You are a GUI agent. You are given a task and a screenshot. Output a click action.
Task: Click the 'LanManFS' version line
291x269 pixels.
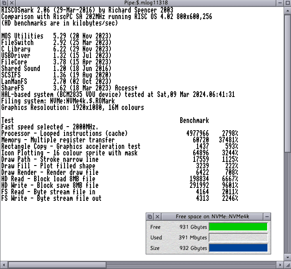click(56, 82)
